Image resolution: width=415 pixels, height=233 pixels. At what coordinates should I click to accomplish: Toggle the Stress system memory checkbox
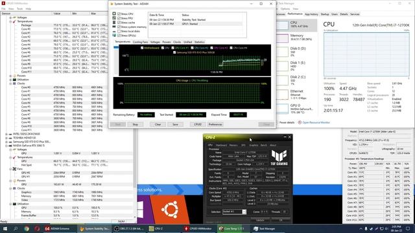[119, 27]
